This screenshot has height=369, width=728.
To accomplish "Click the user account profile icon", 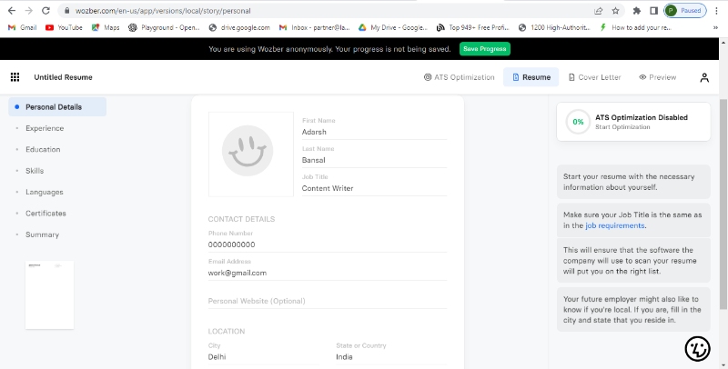I will tap(704, 77).
